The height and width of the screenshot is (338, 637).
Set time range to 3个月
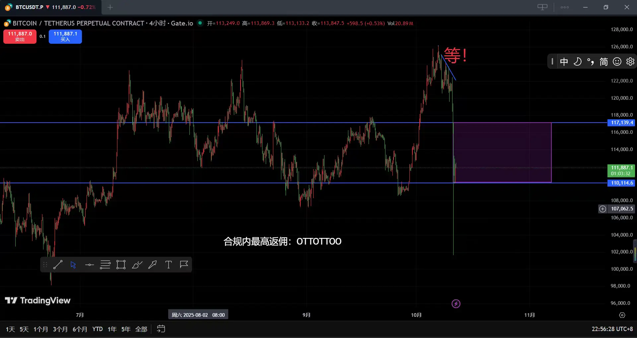coord(60,329)
